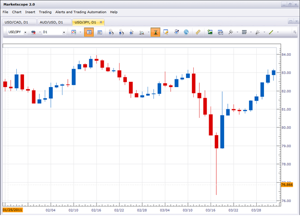Click the ruler measure tool icon
The width and height of the screenshot is (300, 216).
198,32
